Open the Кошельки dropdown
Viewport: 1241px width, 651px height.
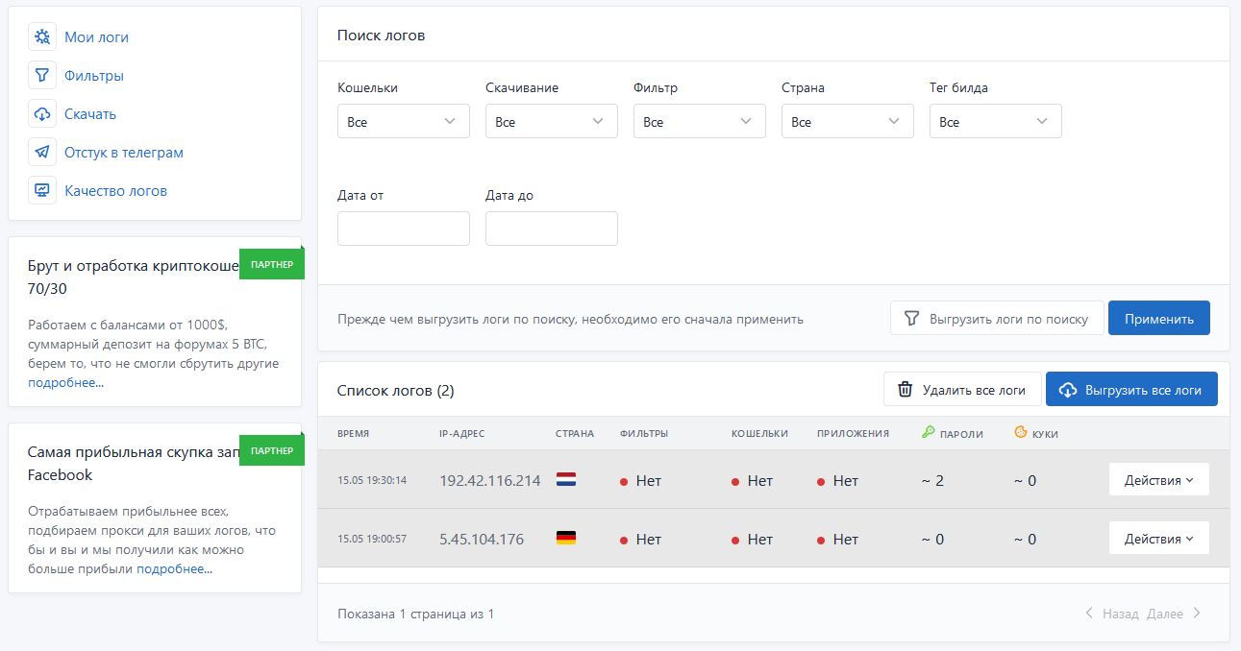pyautogui.click(x=403, y=122)
